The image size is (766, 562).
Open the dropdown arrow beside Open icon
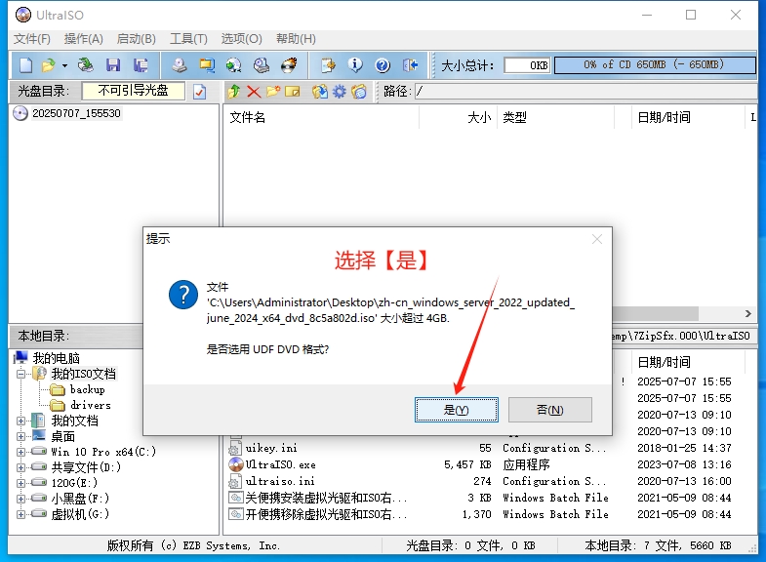pos(64,65)
